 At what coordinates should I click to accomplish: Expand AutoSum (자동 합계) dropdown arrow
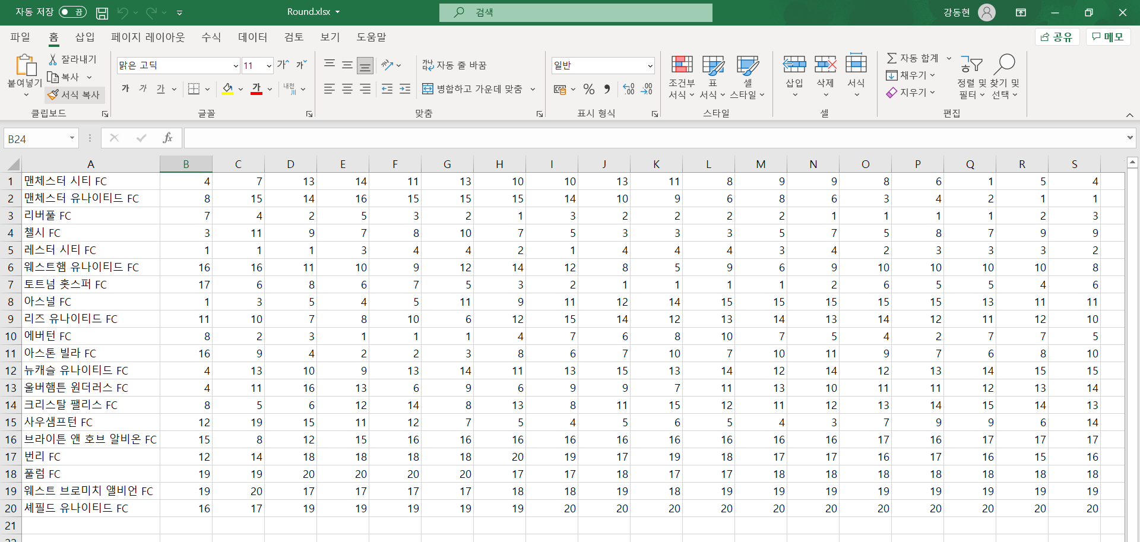[x=949, y=58]
